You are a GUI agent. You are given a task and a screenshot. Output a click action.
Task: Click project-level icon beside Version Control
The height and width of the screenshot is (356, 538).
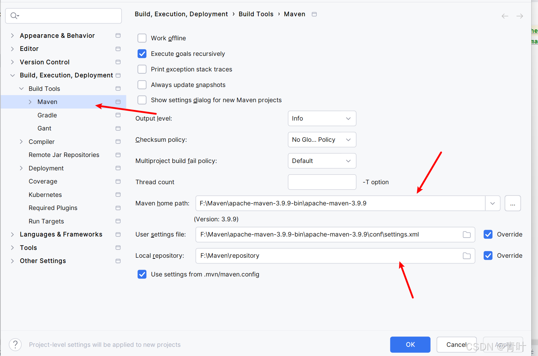pyautogui.click(x=118, y=62)
